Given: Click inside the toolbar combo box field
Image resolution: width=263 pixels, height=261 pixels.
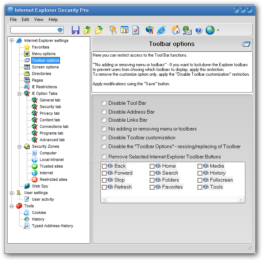Looking at the screenshot, I should pos(34,30).
